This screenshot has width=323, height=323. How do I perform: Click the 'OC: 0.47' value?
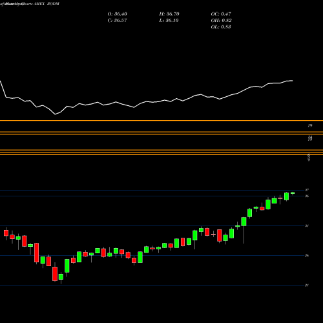(x=221, y=14)
